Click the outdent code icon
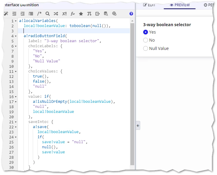Screen dimensions: 217x175 (x=14, y=14)
